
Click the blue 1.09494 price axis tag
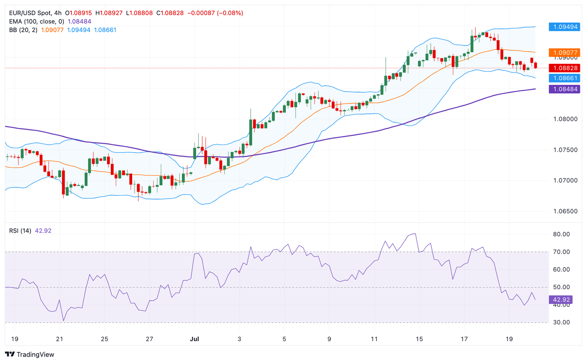pos(564,27)
